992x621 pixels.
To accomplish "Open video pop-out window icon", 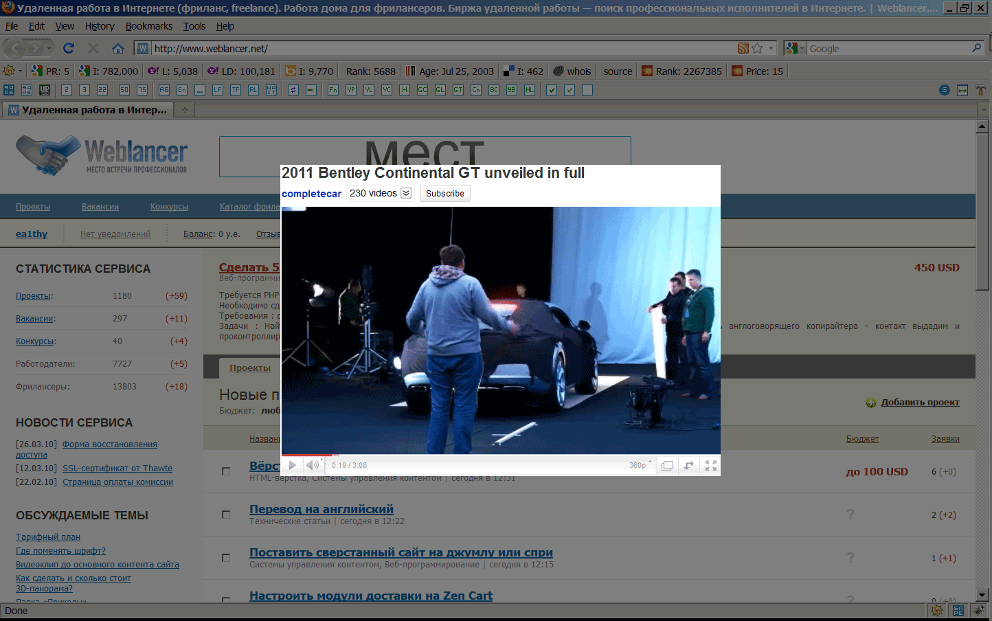I will coord(667,465).
